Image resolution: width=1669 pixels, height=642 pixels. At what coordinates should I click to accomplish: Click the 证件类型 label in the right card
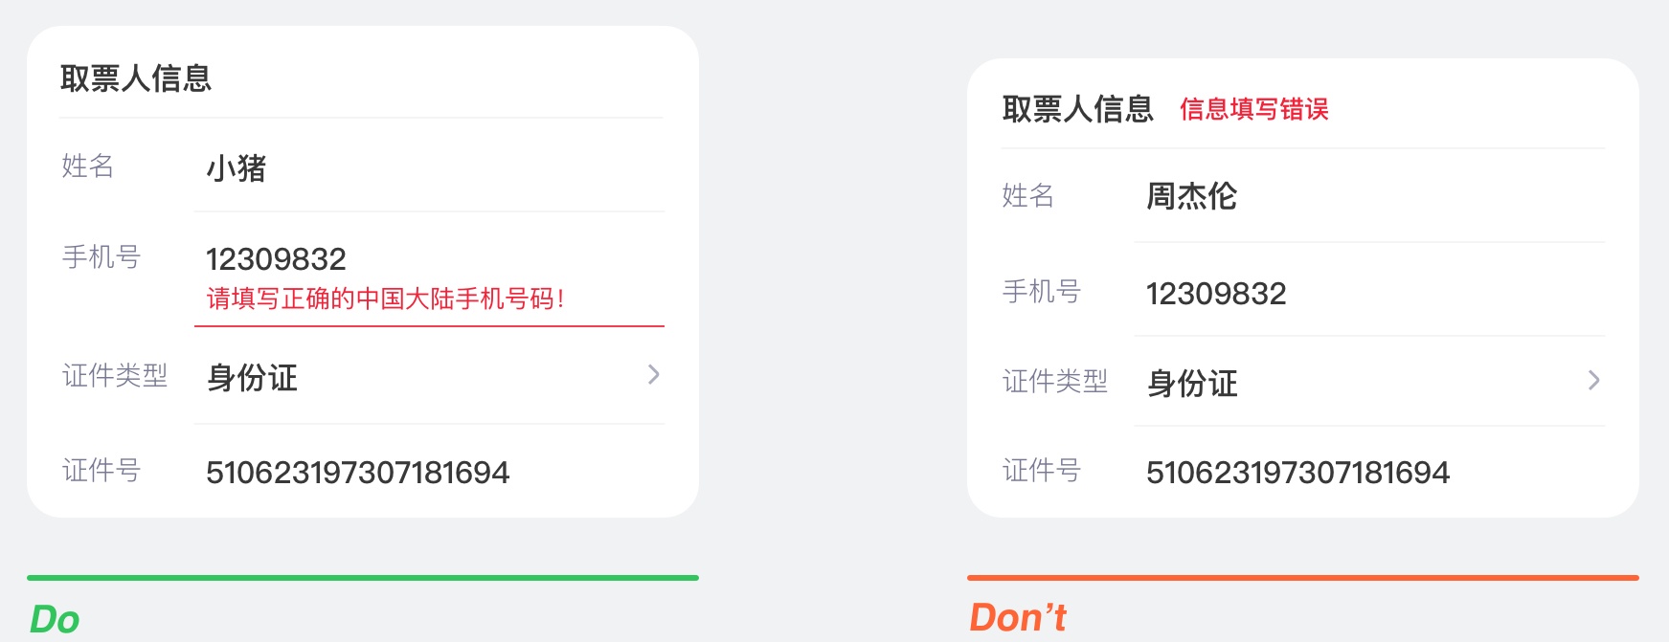(1055, 381)
